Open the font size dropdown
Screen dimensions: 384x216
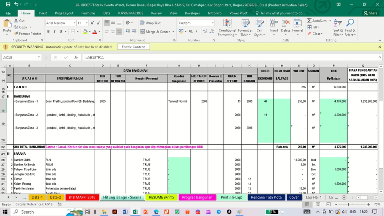[87, 23]
